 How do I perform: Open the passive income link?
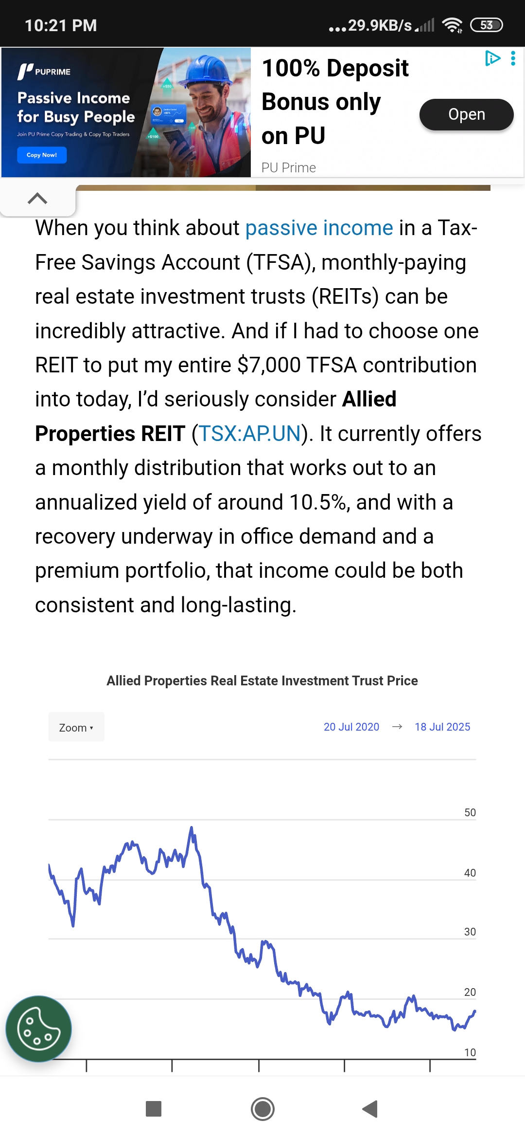319,228
